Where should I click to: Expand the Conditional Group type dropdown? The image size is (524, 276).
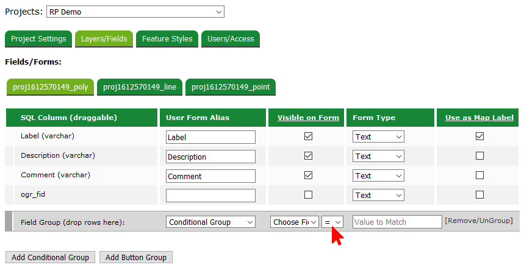(x=210, y=222)
